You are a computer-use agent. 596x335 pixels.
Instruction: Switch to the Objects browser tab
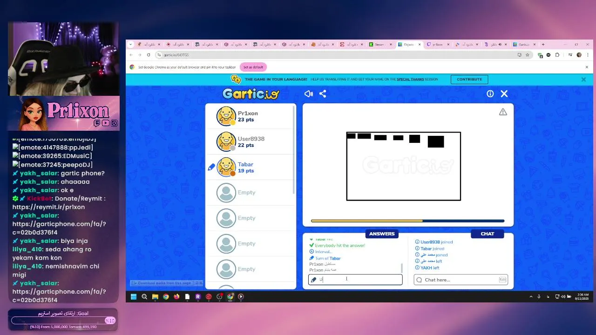[409, 45]
